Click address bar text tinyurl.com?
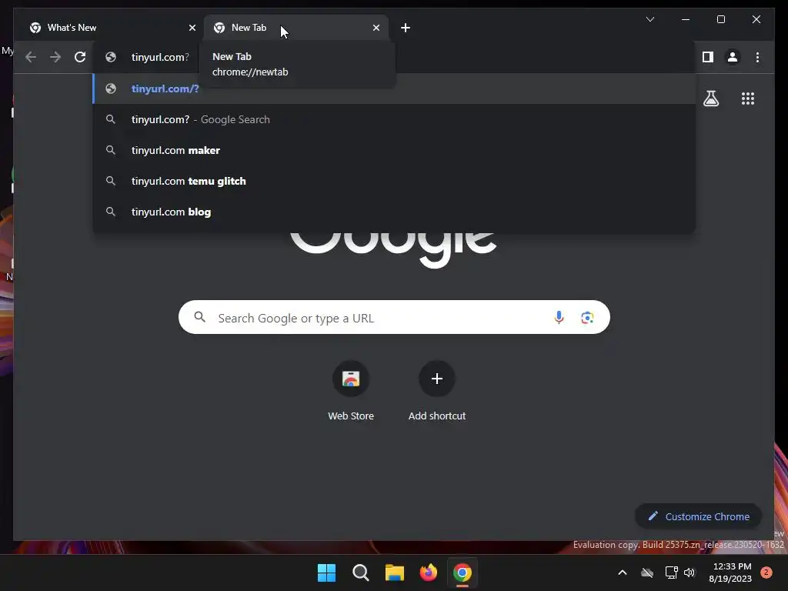The width and height of the screenshot is (788, 591). click(160, 57)
